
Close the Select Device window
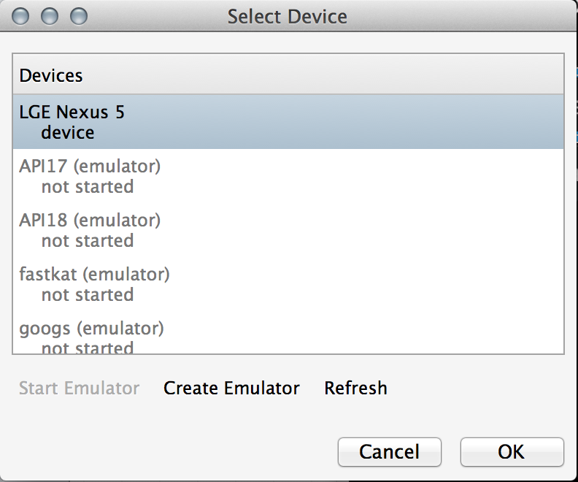click(x=22, y=15)
